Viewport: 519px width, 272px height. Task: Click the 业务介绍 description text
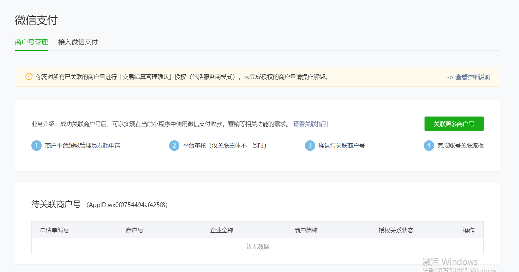161,124
